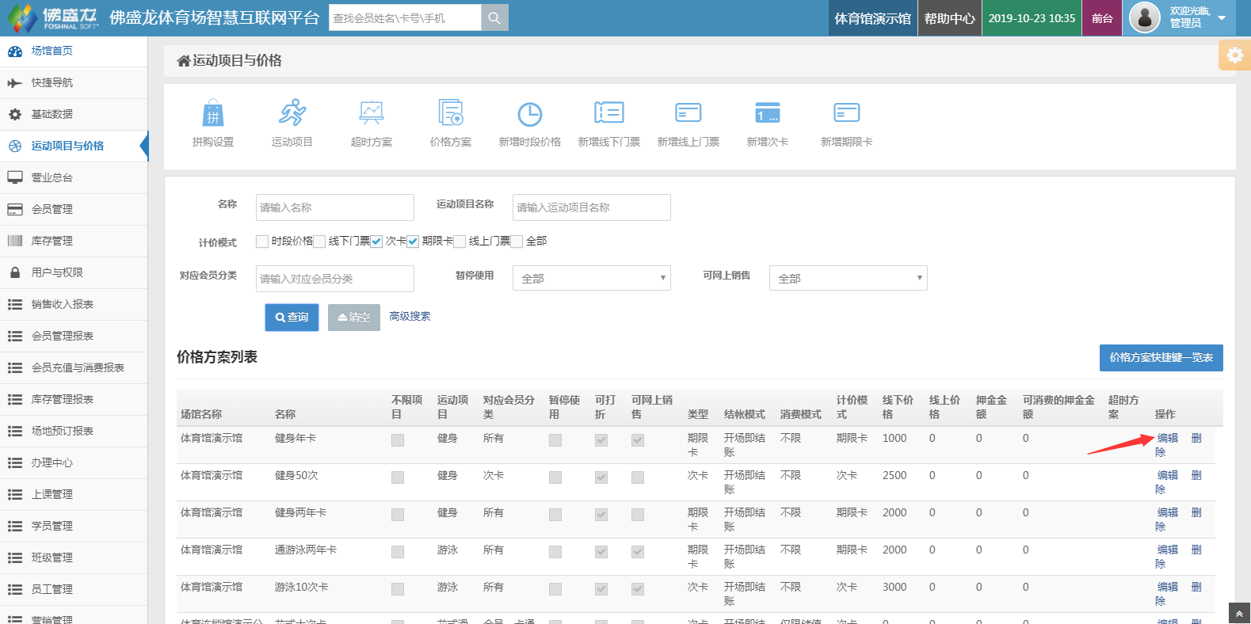Open 会员充值与消费报表 in sidebar
This screenshot has height=624, width=1251.
pyautogui.click(x=74, y=368)
